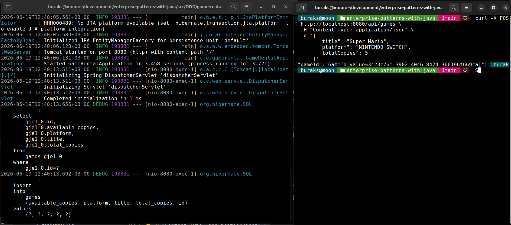
Task: Click the game-rental terminal title bar text
Action: [x=135, y=7]
